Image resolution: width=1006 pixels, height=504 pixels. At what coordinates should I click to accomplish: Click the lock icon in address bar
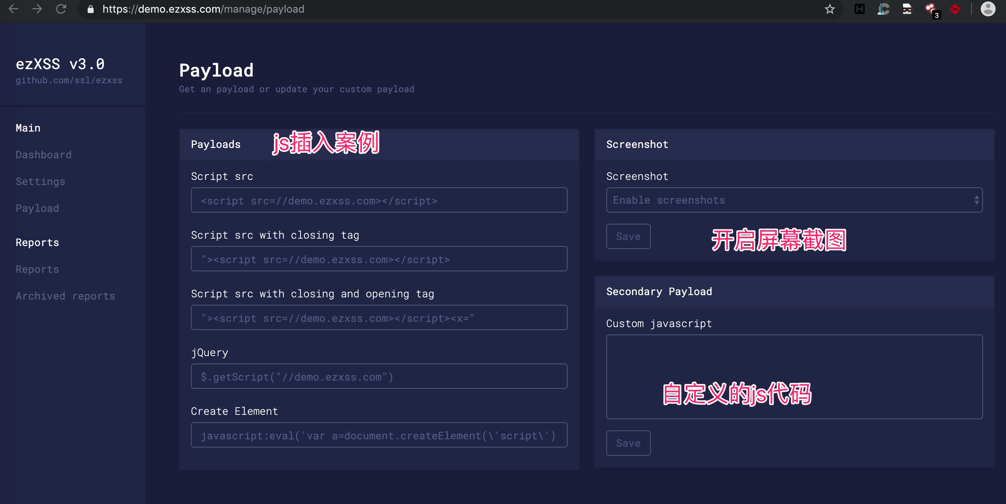tap(91, 9)
